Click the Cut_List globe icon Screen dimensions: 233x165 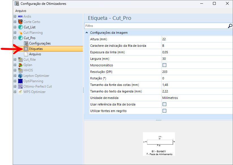[x=20, y=27]
